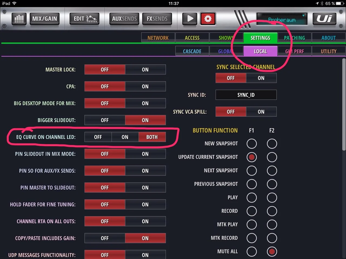This screenshot has width=346, height=259.
Task: Set EQ Curve on Channel LED to ON
Action: point(125,137)
